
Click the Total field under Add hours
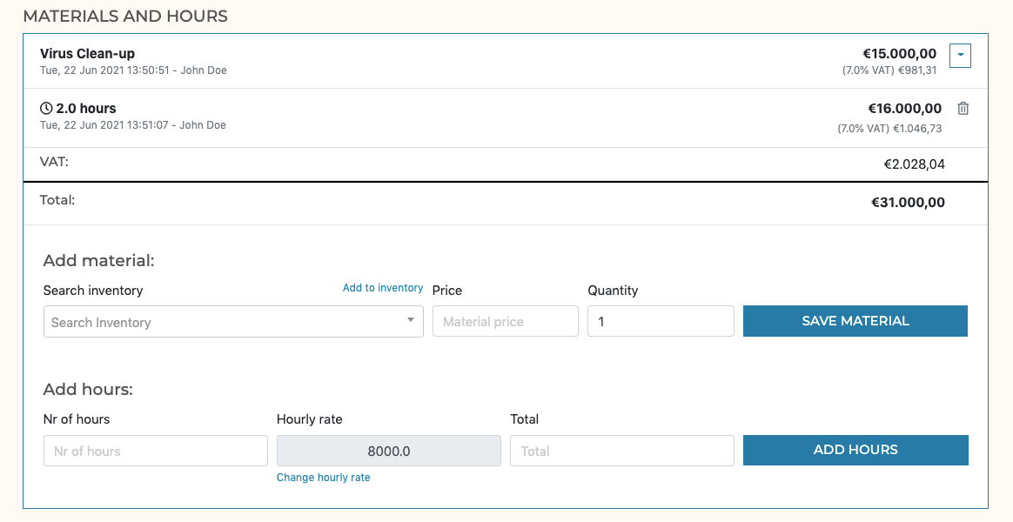(621, 450)
